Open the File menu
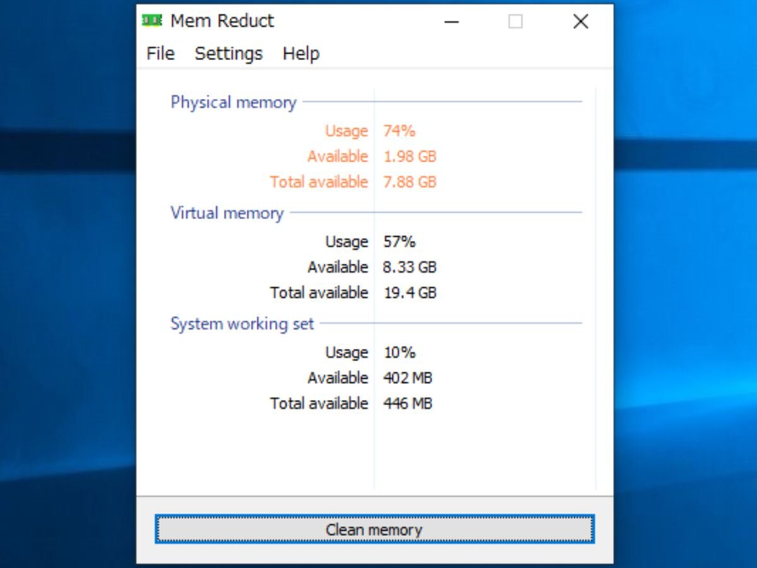The image size is (757, 568). click(x=160, y=54)
